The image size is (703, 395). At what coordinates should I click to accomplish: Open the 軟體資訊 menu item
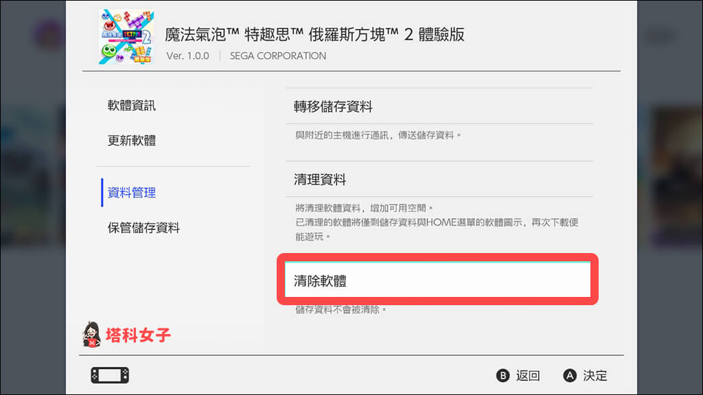point(132,106)
